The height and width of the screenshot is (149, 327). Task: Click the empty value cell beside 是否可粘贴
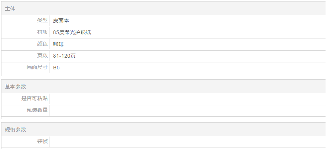(x=187, y=98)
